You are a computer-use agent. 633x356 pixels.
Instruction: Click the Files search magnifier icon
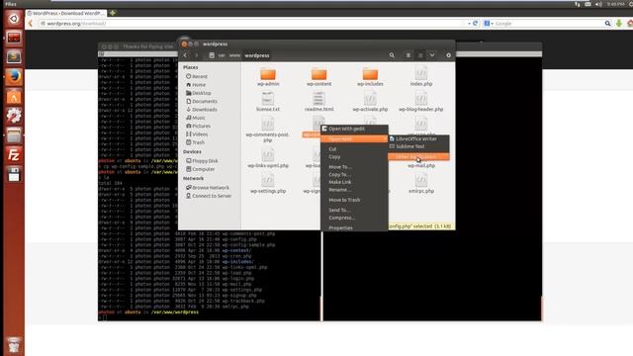(392, 55)
